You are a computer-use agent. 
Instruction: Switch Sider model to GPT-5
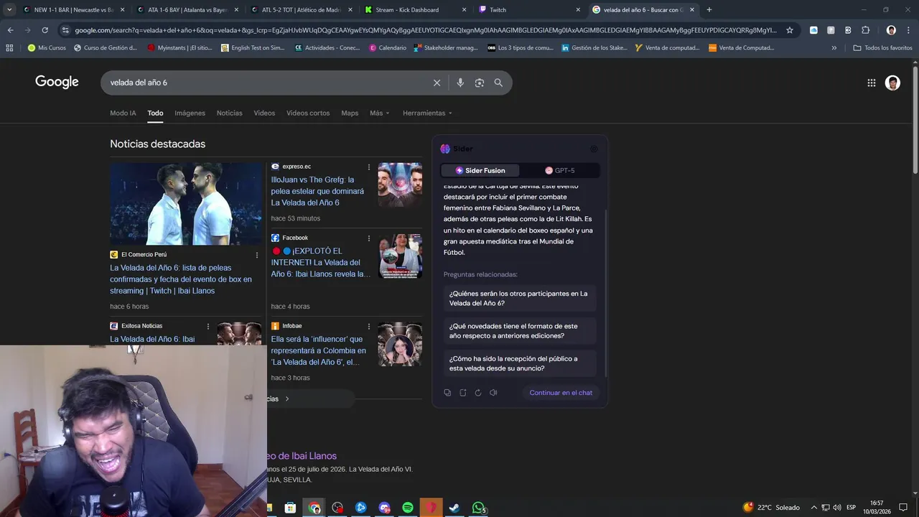560,170
